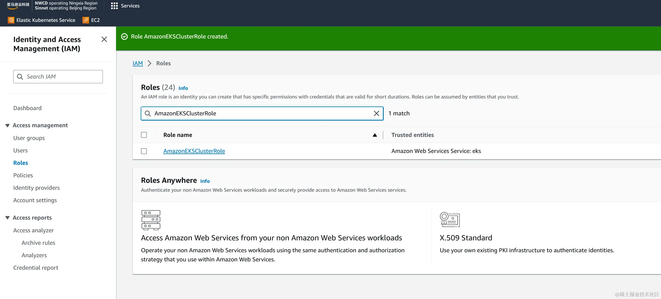Open User groups in sidebar

pos(29,138)
